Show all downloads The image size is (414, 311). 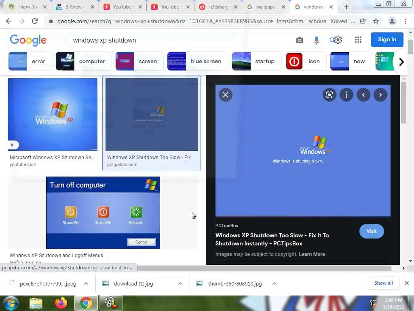click(383, 283)
